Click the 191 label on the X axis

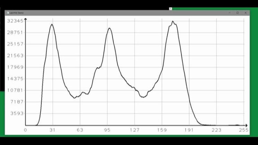pyautogui.click(x=189, y=130)
